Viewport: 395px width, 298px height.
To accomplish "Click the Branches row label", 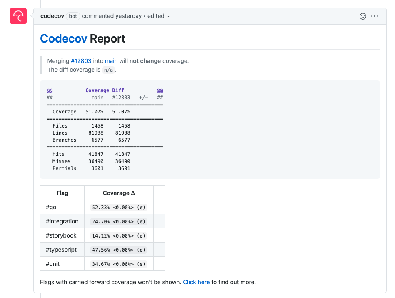I will [64, 140].
